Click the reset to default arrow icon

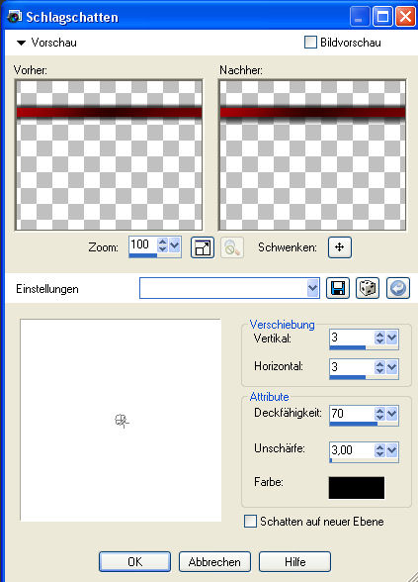click(398, 288)
